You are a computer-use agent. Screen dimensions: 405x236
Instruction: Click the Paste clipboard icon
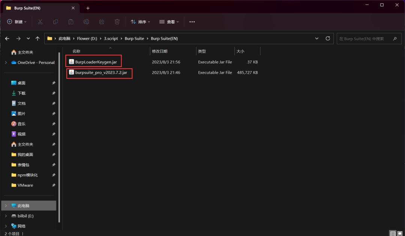click(71, 22)
